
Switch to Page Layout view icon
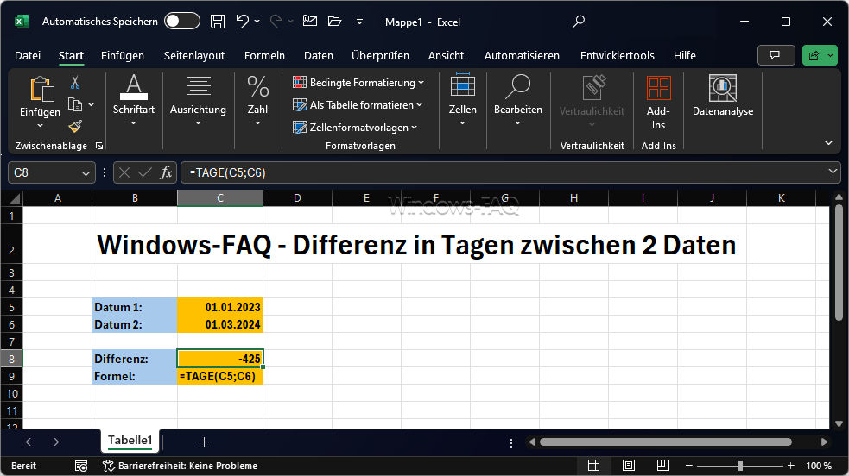click(x=629, y=465)
